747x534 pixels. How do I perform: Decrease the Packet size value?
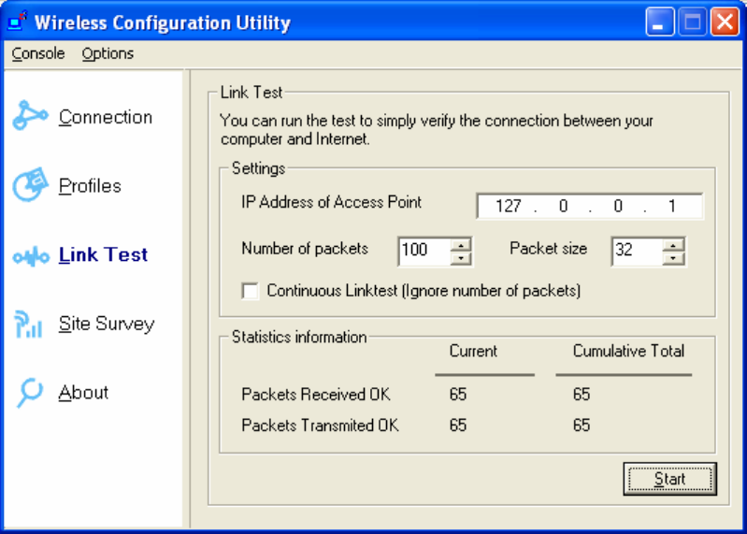coord(674,257)
